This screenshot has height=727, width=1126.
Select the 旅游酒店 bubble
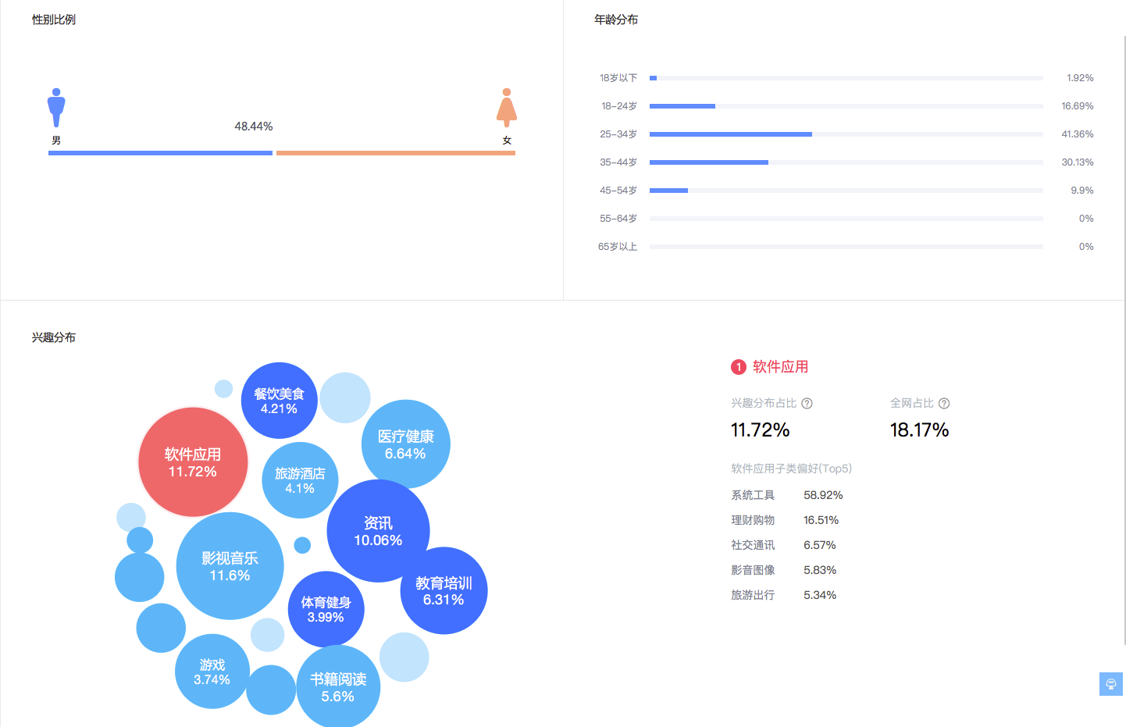(x=300, y=480)
